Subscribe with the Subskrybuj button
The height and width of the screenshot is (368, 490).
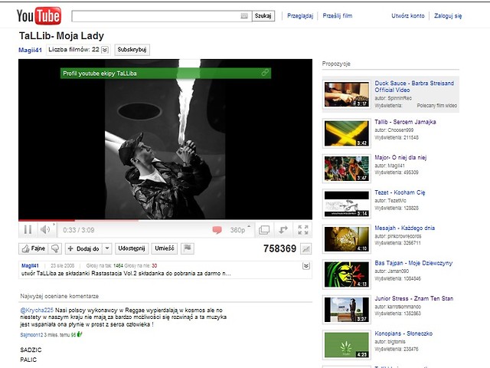132,50
